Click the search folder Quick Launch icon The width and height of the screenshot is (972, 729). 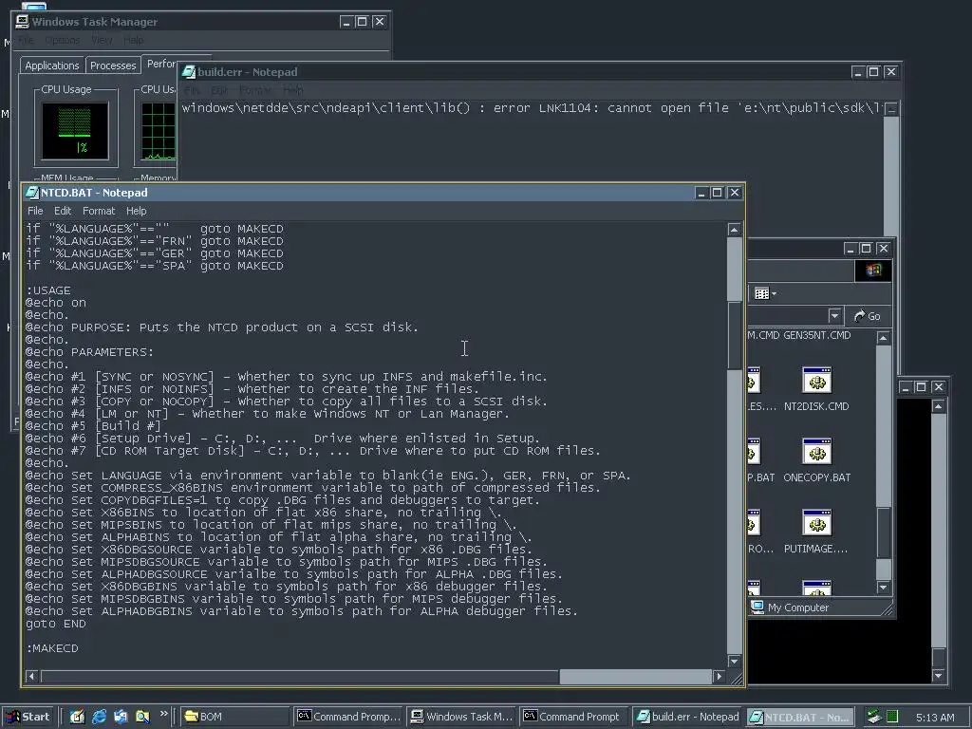pos(142,717)
